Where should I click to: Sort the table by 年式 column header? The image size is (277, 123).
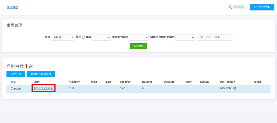click(x=94, y=82)
